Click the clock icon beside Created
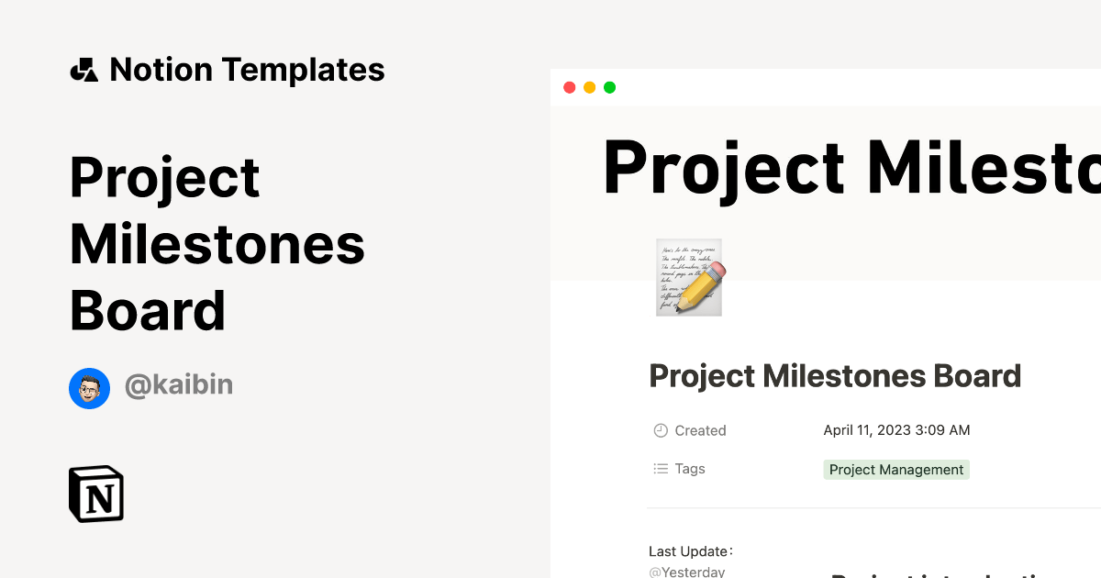The width and height of the screenshot is (1101, 578). click(660, 429)
